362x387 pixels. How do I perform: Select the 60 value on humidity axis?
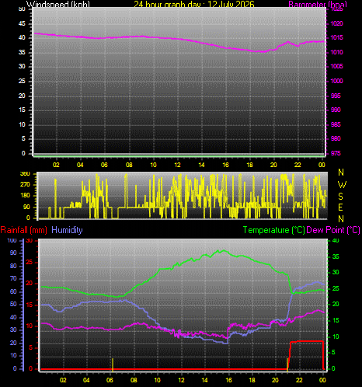[x=13, y=291]
